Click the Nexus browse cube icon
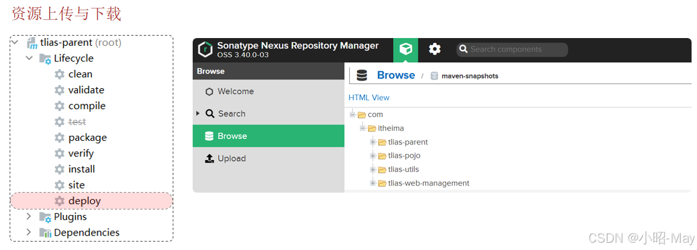 click(x=405, y=50)
